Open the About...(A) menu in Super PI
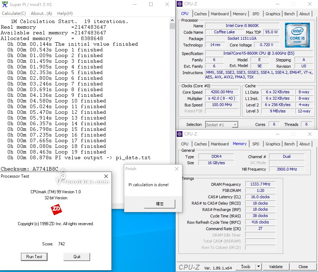318x272 pixels. click(42, 13)
